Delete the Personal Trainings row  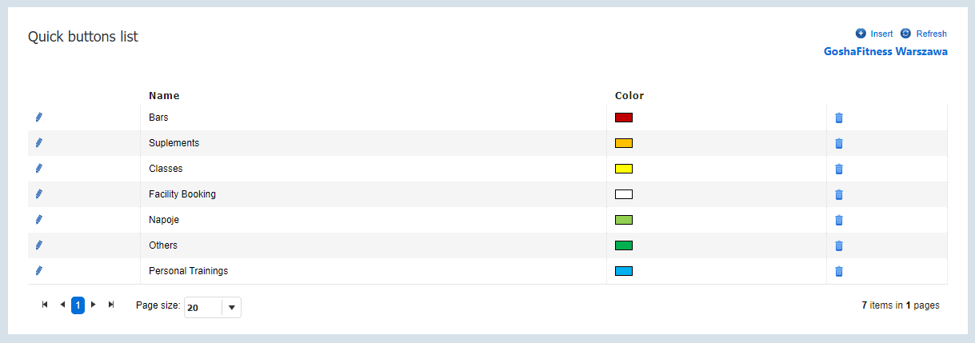pos(839,271)
